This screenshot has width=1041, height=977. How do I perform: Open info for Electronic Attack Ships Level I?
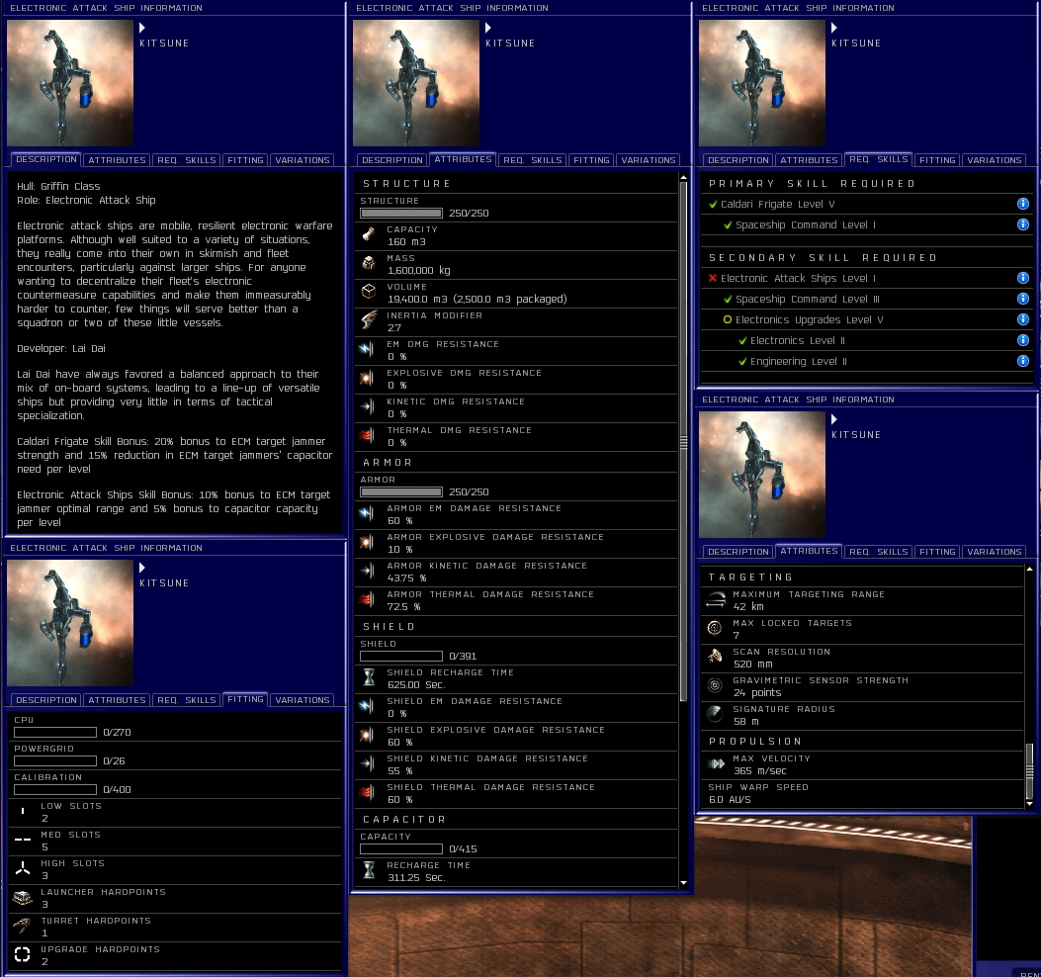point(1022,278)
